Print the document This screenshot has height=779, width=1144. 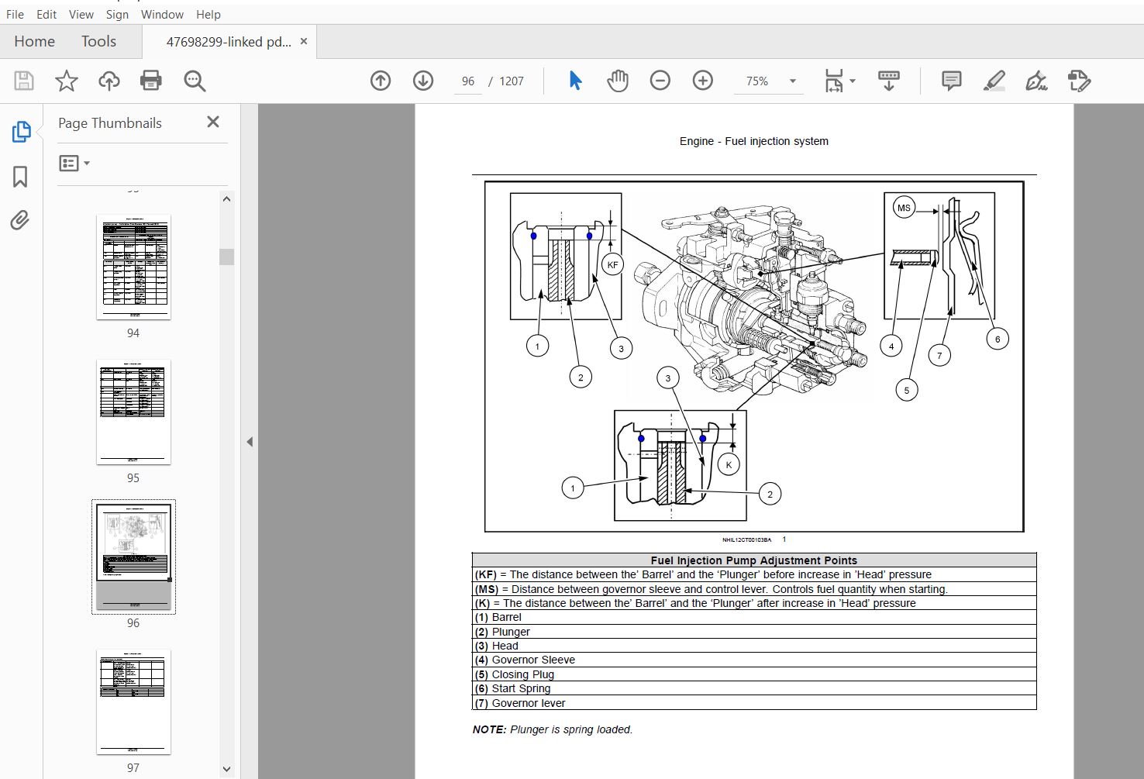(x=150, y=81)
